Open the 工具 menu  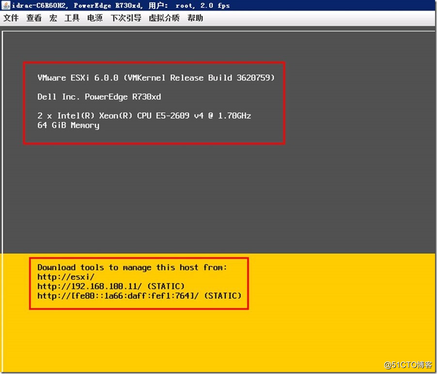pyautogui.click(x=72, y=18)
